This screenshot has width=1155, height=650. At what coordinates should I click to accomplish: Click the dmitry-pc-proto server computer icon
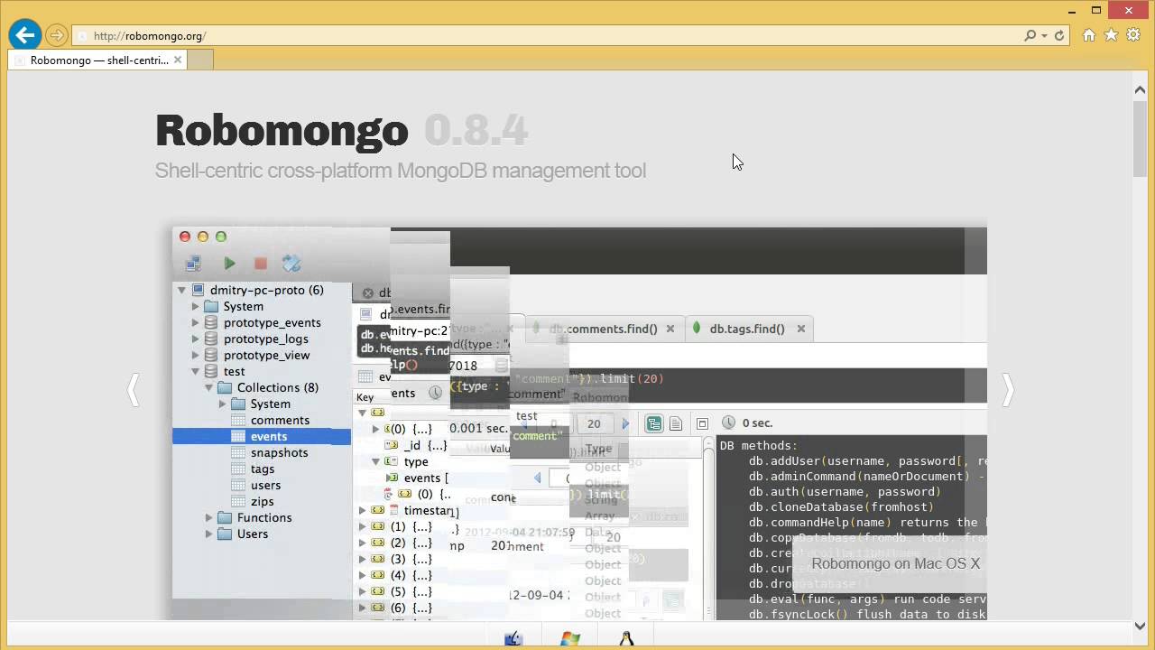198,291
